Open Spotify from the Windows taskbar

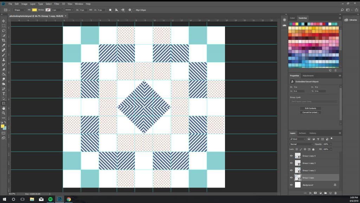point(50,199)
